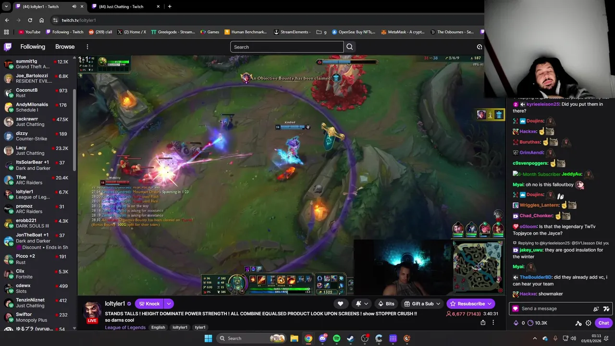The image size is (615, 346).
Task: Open the Chrome tab search dropdown
Action: 6,7
